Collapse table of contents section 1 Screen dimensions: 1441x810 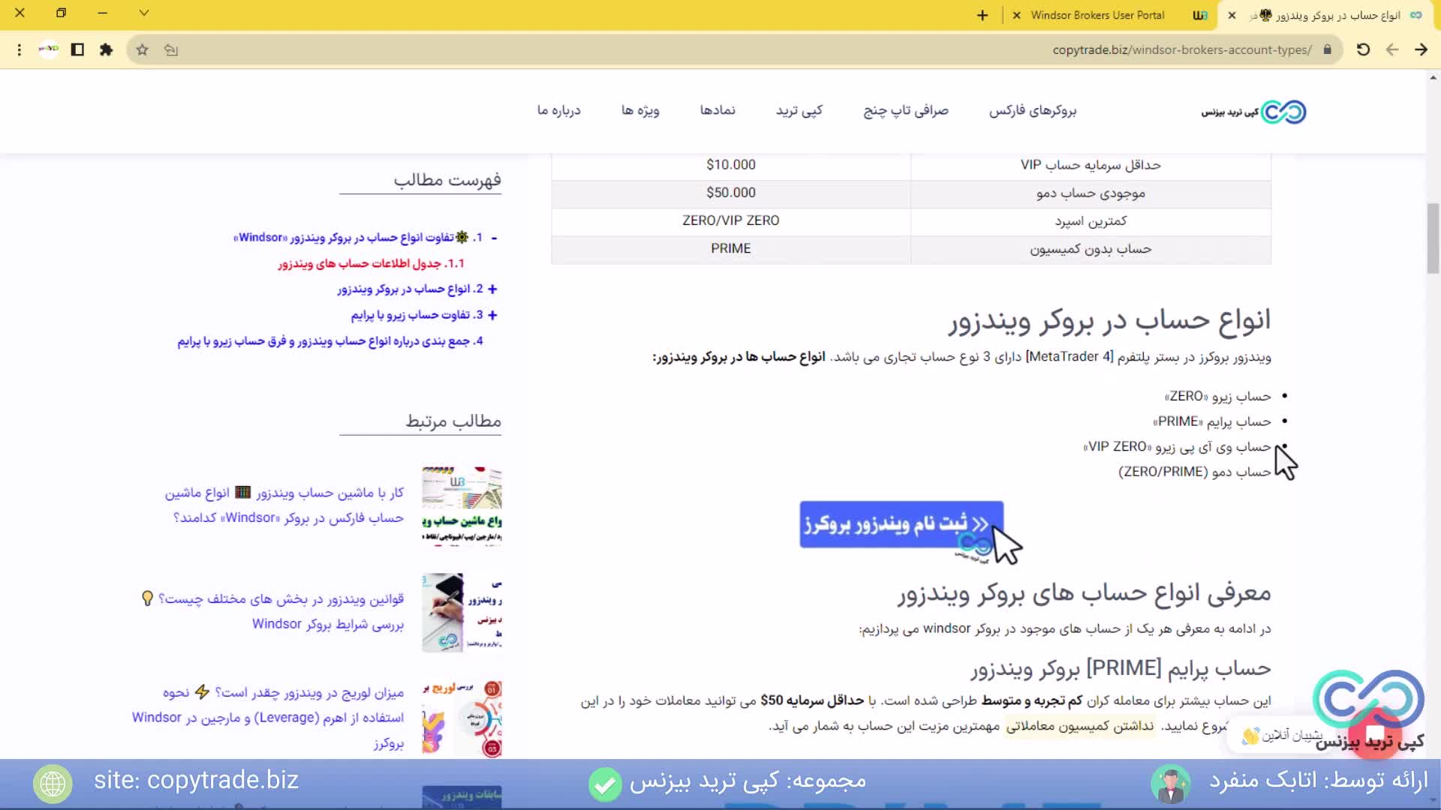coord(494,238)
